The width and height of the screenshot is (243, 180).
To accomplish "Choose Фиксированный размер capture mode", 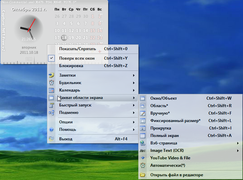I will pyautogui.click(x=175, y=121).
